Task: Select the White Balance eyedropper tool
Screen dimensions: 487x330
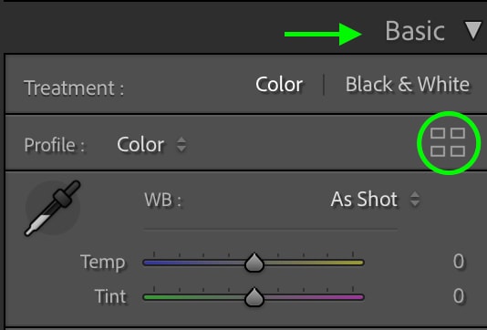Action: 53,209
